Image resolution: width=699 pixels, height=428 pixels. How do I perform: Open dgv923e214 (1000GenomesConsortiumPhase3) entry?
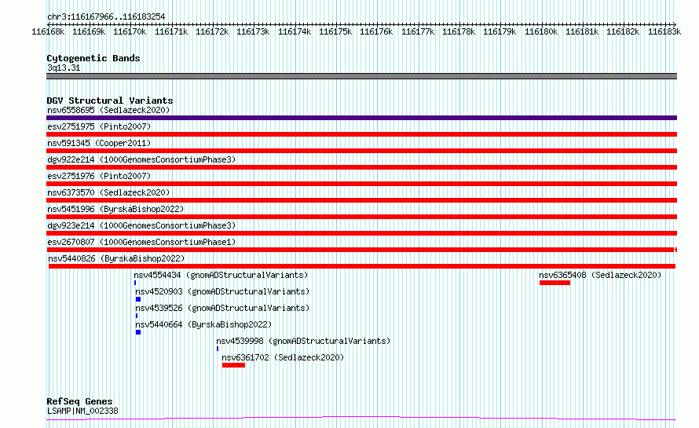[x=141, y=225]
